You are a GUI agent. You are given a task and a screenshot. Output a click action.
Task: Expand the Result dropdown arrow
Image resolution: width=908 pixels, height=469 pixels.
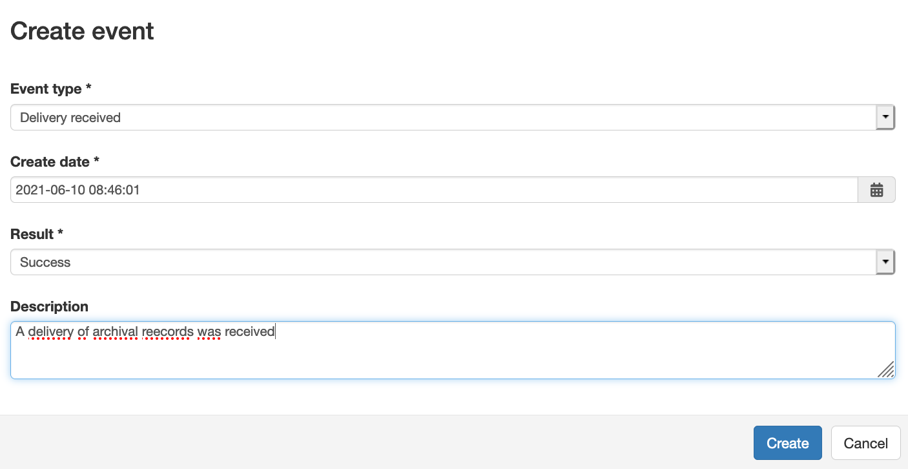click(x=885, y=262)
